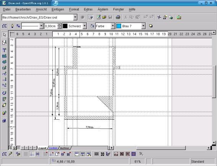The image size is (217, 166).
Task: Expand the Farbe fill type dropdown
Action: [x=113, y=26]
